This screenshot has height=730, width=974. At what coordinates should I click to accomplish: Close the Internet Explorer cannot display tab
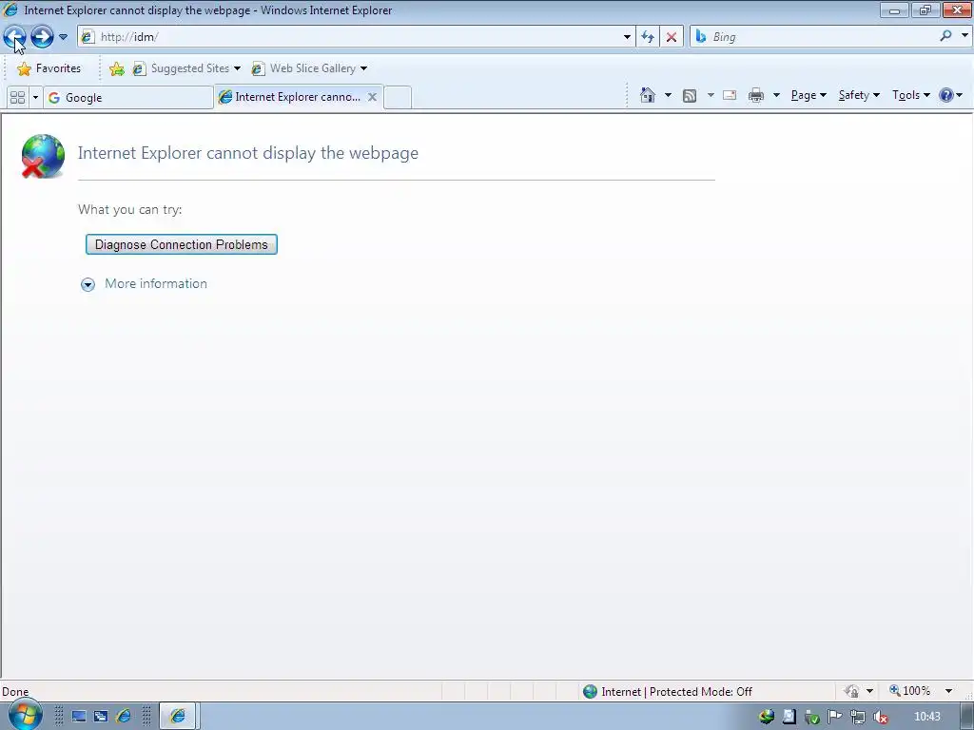[x=372, y=97]
